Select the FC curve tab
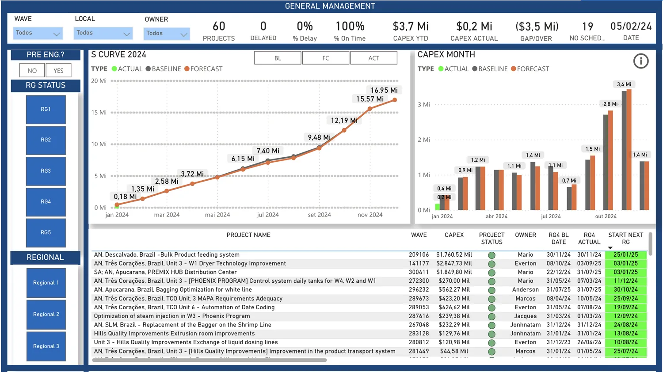Viewport: 663px width, 372px height. (x=326, y=58)
